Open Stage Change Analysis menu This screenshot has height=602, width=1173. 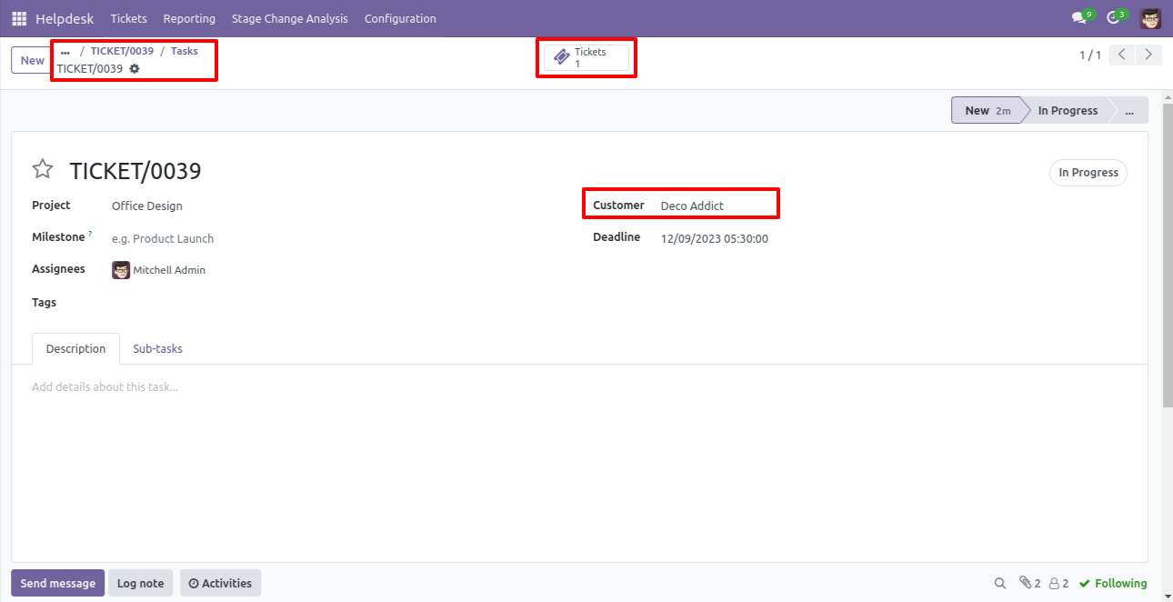[289, 18]
